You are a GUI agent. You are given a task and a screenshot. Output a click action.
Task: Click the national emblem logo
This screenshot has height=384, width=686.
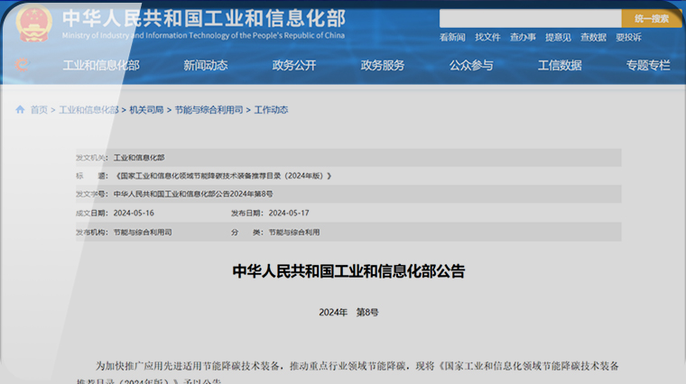[x=33, y=23]
